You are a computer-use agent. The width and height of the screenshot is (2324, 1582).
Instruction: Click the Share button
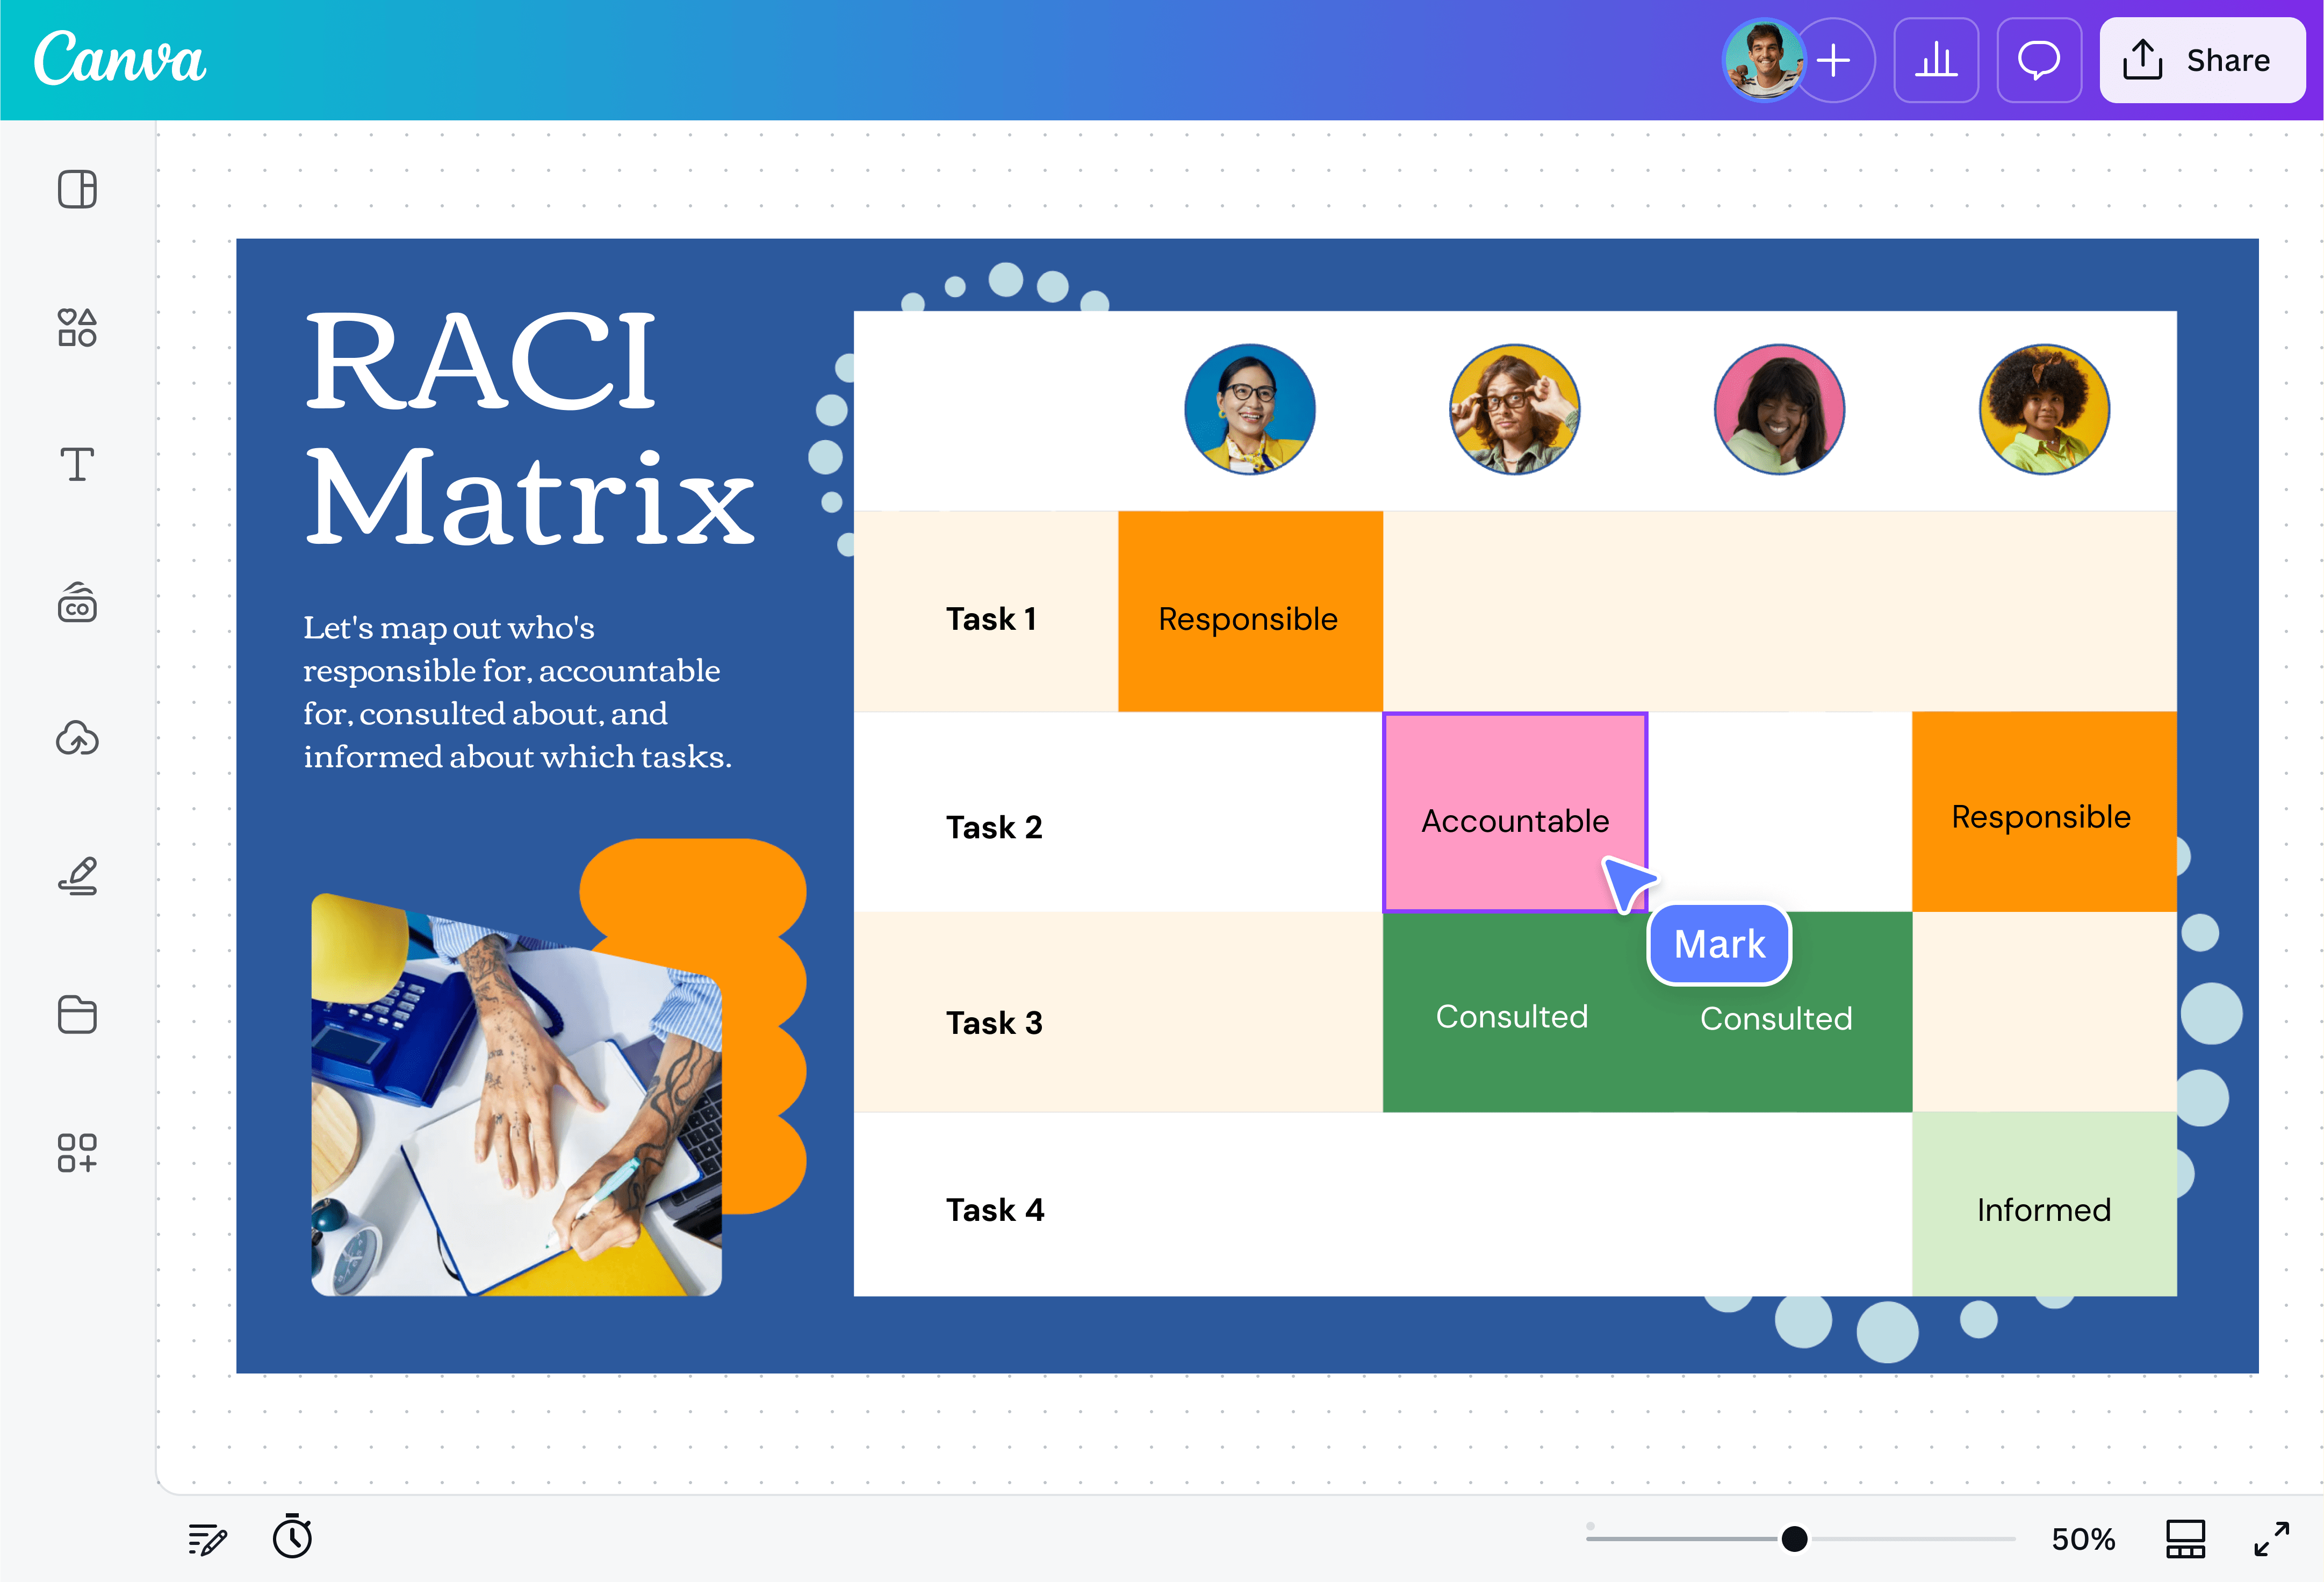pos(2202,60)
